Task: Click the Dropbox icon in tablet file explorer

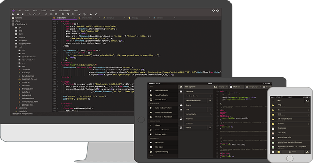Action: click(x=181, y=119)
